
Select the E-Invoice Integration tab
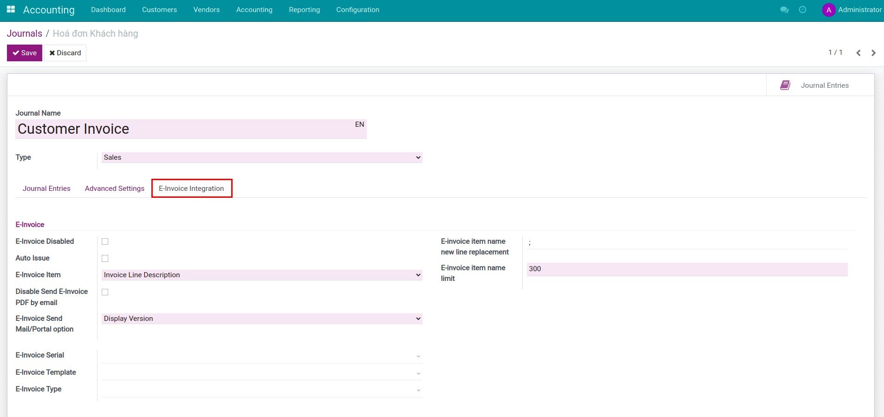191,189
